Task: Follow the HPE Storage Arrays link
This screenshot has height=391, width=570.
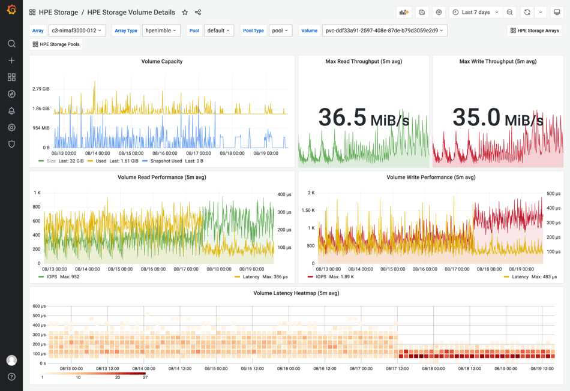Action: tap(535, 31)
